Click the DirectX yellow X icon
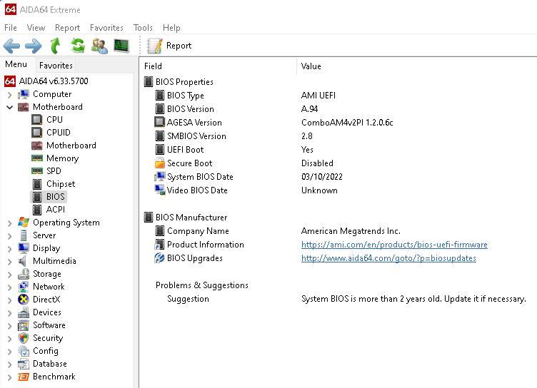 click(24, 300)
